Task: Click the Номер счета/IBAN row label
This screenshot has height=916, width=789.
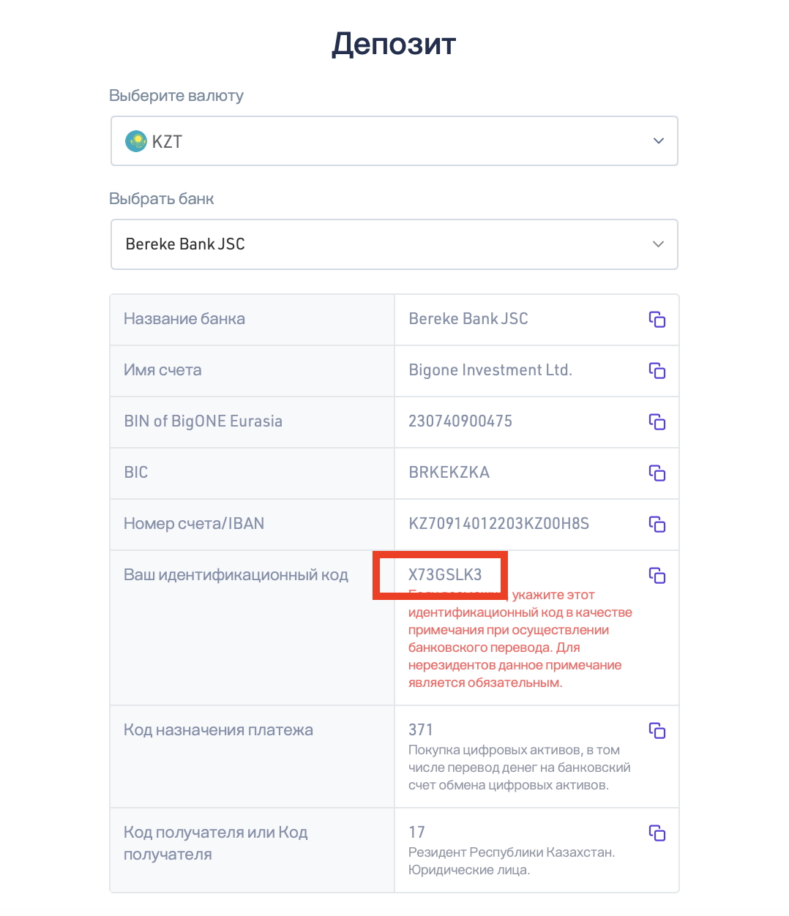Action: coord(194,524)
